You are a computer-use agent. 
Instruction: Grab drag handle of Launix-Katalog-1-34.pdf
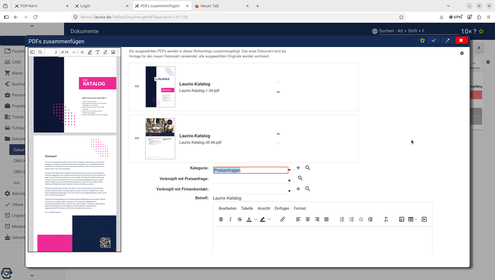137,86
